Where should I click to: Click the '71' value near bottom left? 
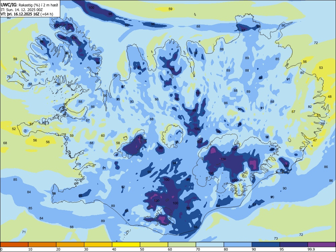point(24,232)
